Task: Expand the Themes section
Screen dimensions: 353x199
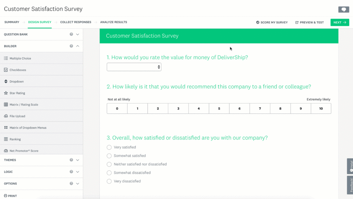Action: (x=78, y=160)
